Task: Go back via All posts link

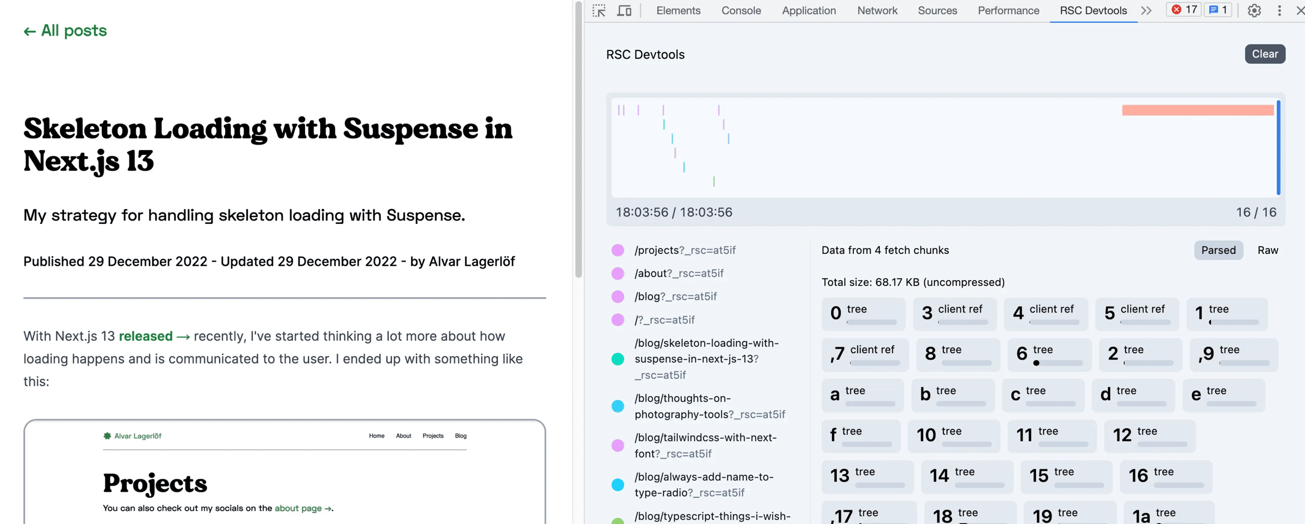Action: click(65, 30)
